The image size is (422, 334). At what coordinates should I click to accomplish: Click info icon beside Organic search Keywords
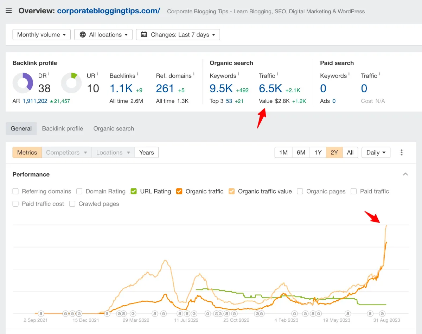pyautogui.click(x=238, y=74)
